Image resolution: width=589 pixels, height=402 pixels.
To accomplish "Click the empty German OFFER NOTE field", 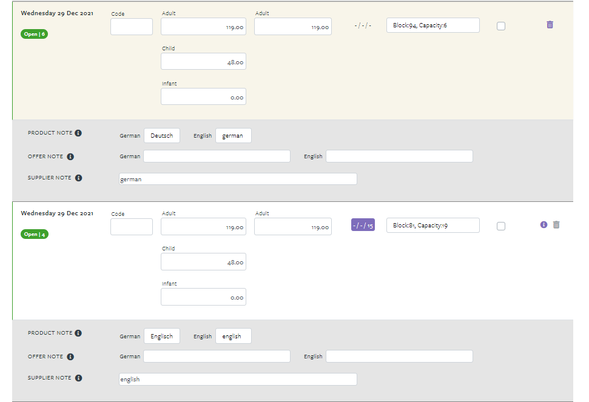I will [x=217, y=156].
